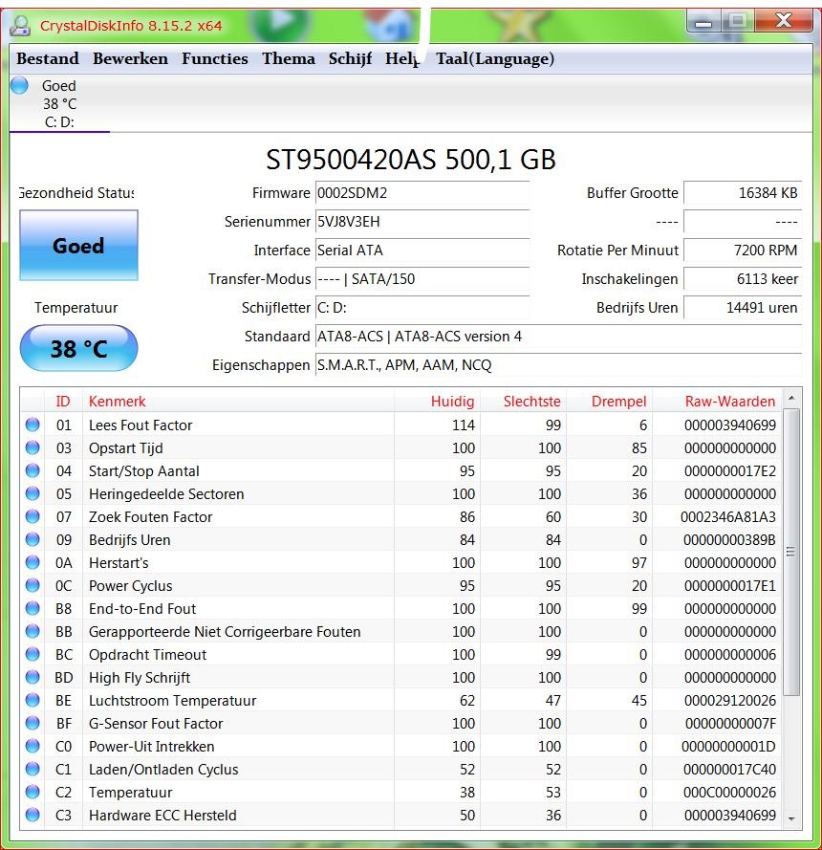
Task: Click status orb for Bedrijfs Uren attribute row
Action: tap(32, 540)
